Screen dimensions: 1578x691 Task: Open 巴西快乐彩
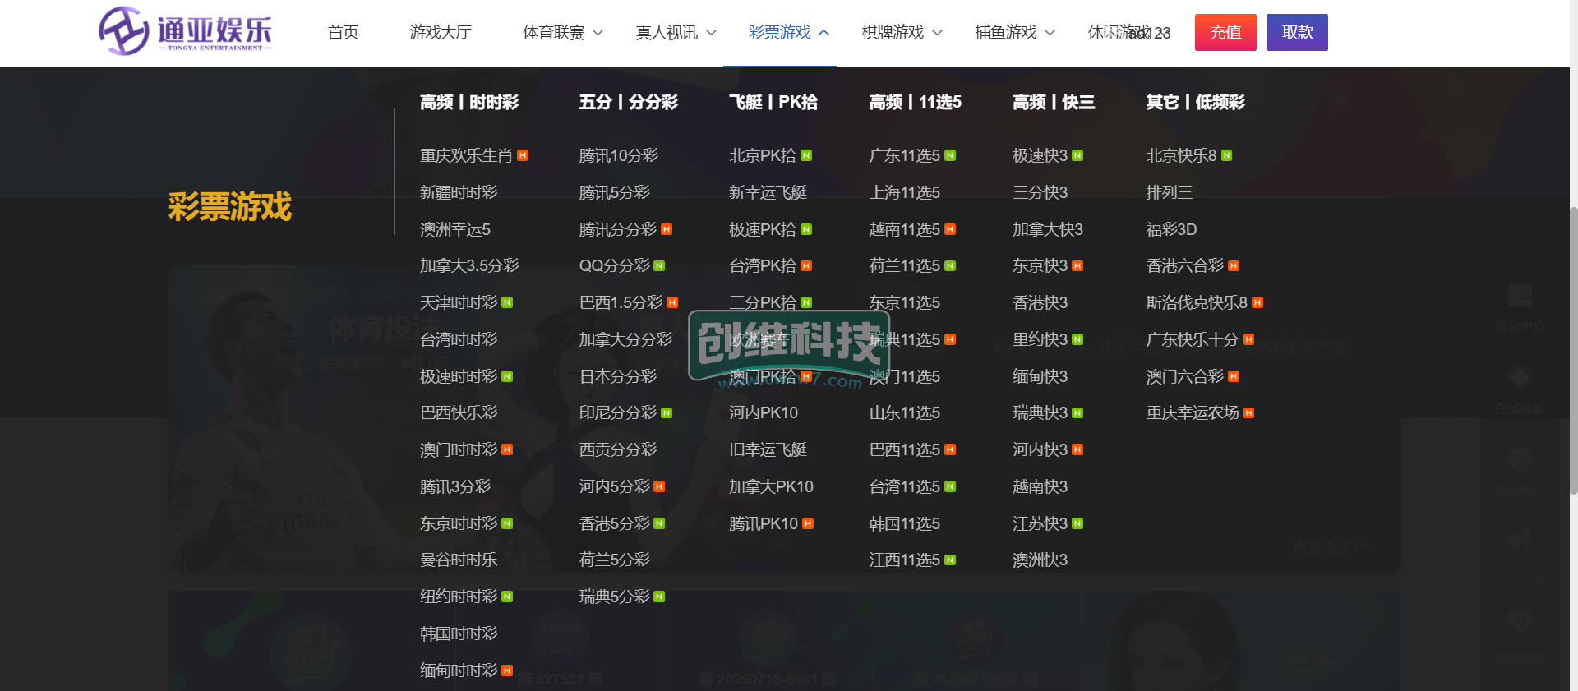click(x=459, y=412)
